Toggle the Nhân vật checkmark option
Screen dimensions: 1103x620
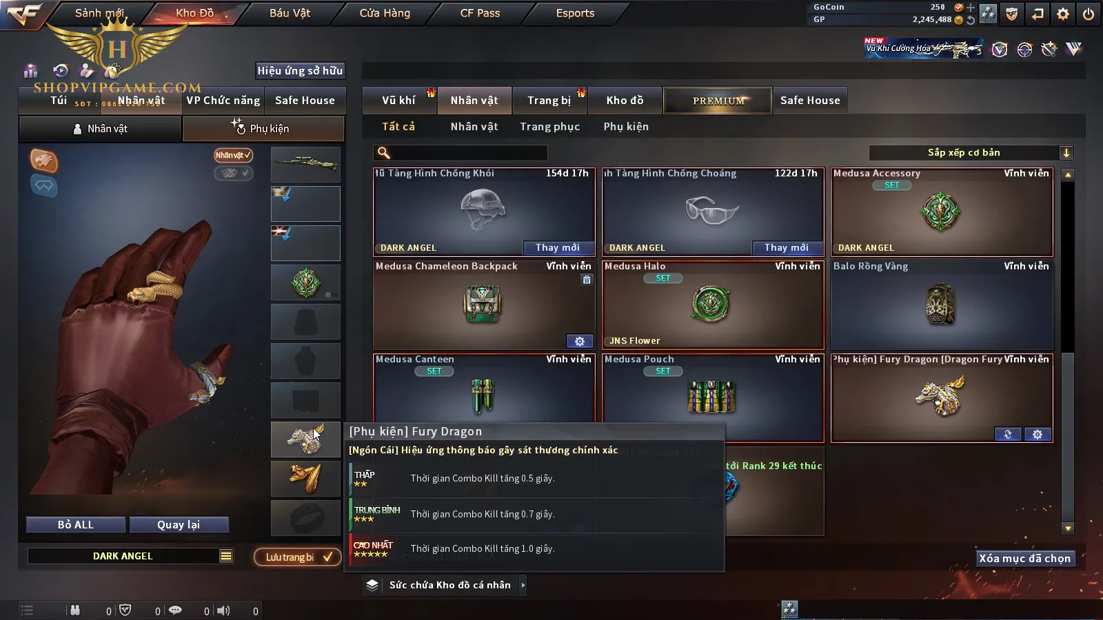(x=233, y=156)
